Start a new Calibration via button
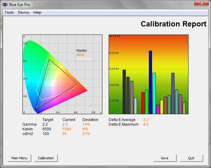Screen dimensions: 211x168 pos(46,158)
